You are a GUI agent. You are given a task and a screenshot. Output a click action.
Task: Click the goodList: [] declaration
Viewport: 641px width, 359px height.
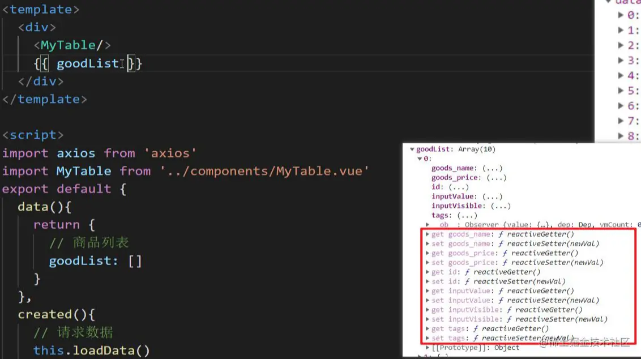tap(95, 261)
